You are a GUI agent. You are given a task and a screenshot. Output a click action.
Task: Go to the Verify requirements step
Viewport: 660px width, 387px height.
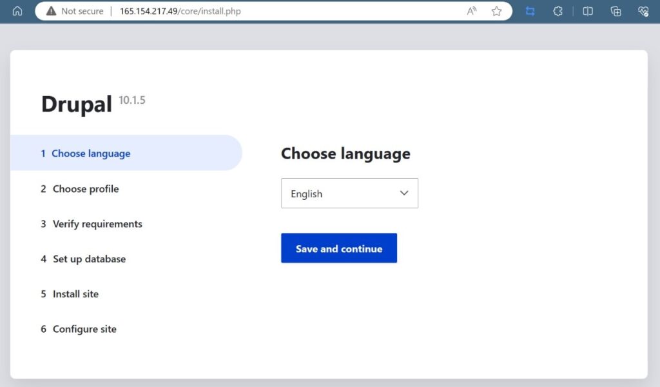[97, 224]
